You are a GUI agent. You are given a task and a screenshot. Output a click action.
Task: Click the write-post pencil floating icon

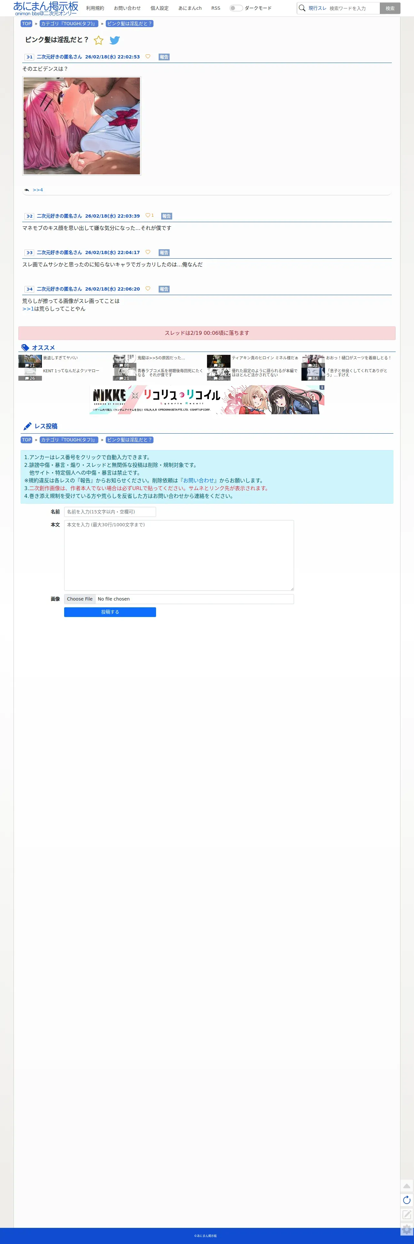tap(407, 1215)
